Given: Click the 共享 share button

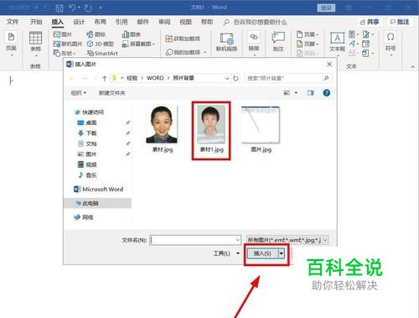Looking at the screenshot, I should [370, 22].
